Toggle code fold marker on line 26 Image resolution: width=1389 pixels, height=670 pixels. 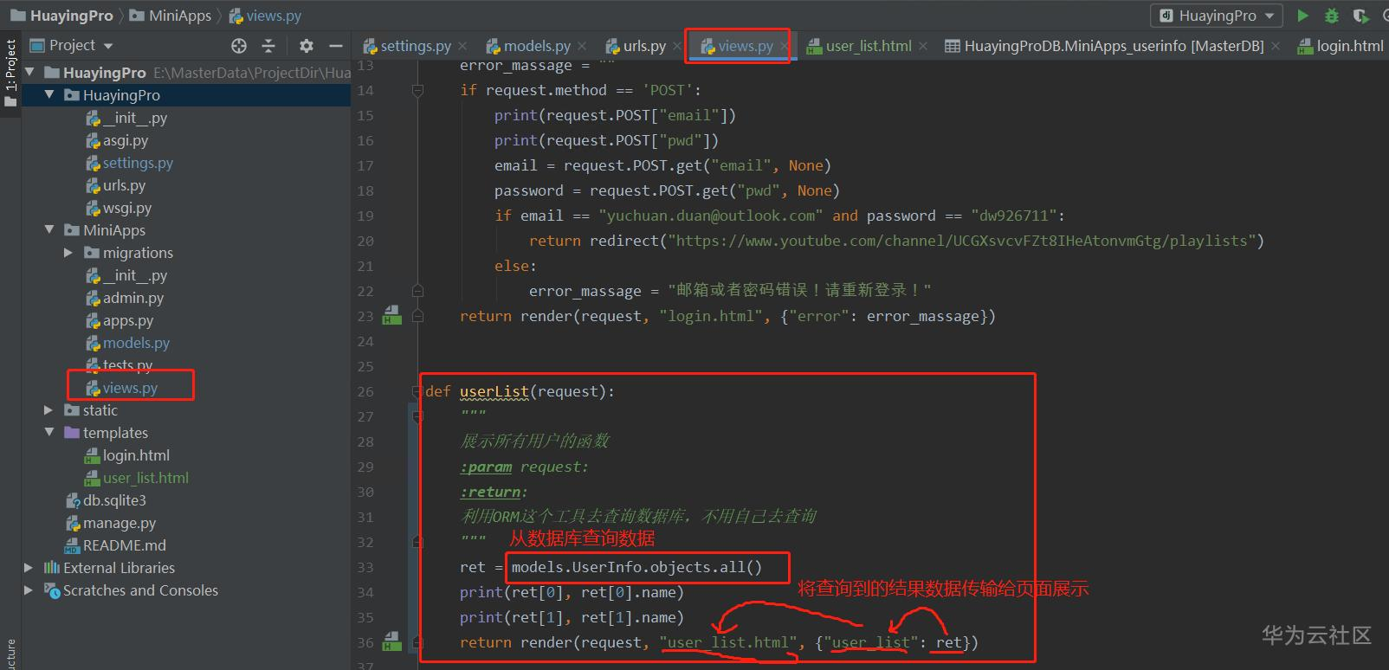click(418, 391)
